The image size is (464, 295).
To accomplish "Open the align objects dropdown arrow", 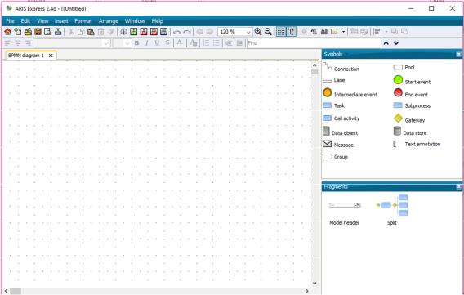I will [386, 32].
